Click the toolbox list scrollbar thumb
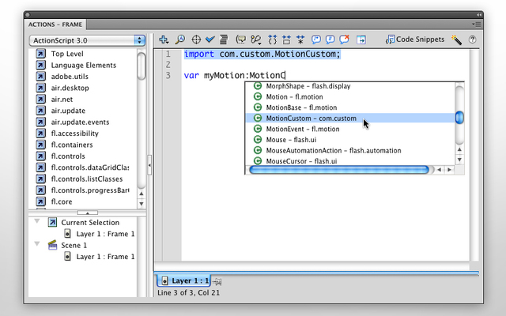The width and height of the screenshot is (506, 316). [x=141, y=66]
